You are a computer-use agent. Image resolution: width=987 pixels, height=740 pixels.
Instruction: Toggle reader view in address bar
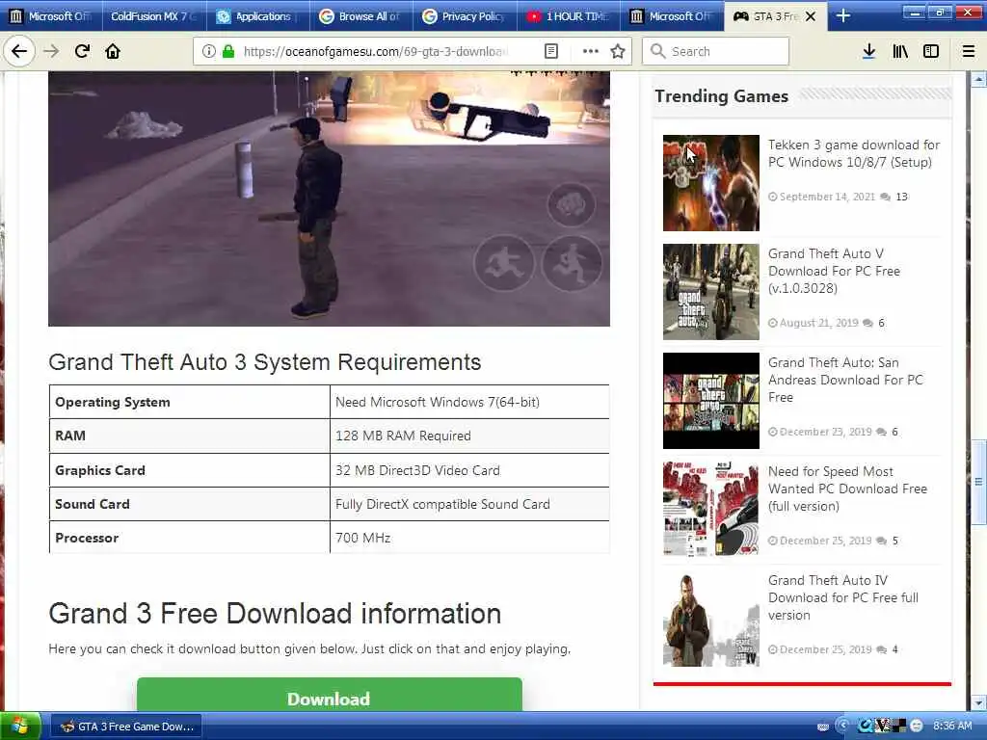550,51
